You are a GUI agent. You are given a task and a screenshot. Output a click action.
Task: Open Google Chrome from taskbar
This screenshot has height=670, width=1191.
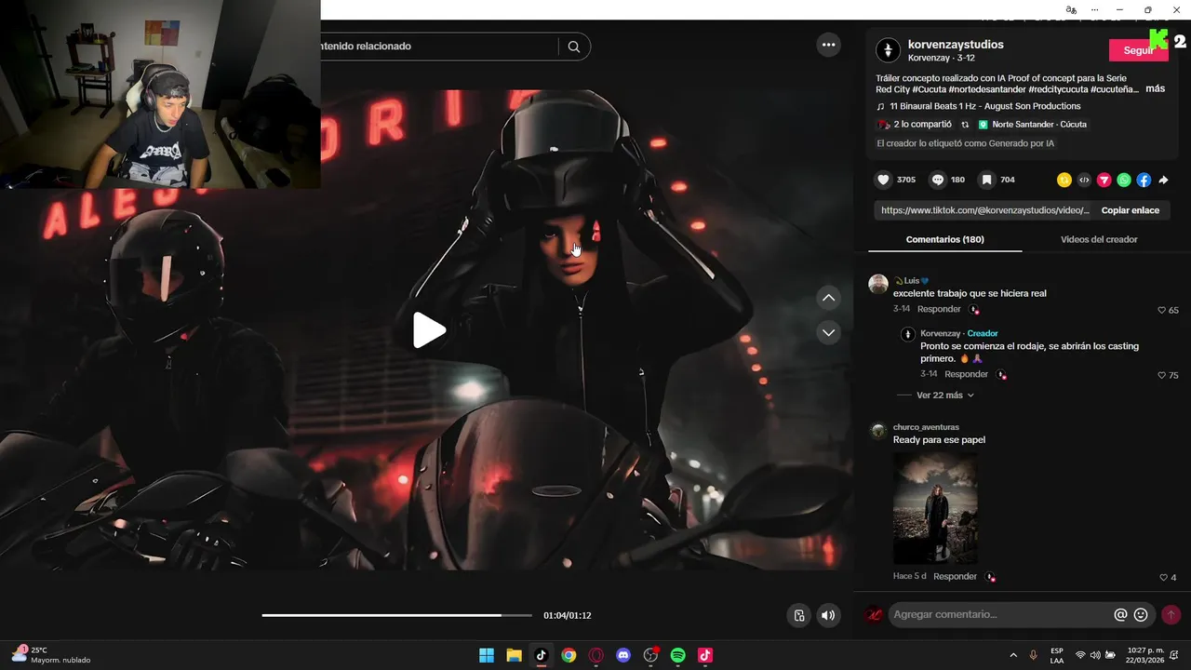[569, 655]
